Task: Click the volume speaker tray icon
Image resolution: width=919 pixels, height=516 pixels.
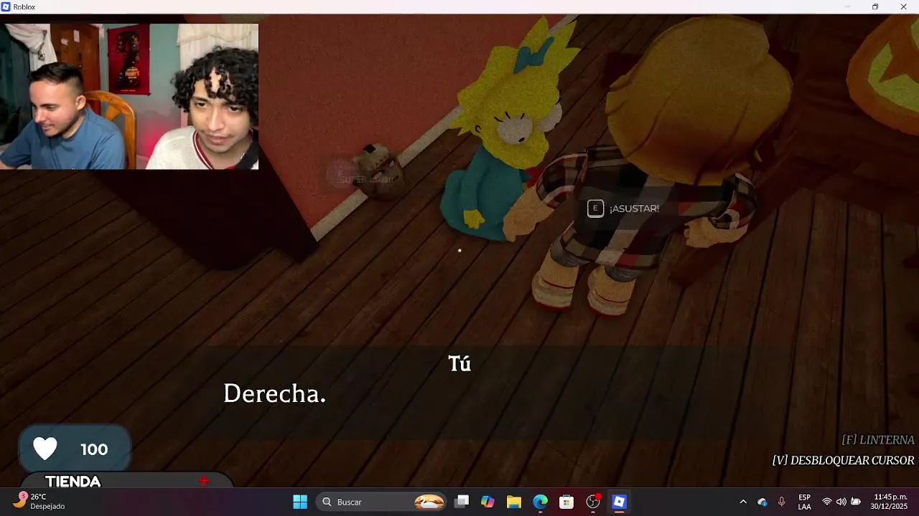Action: 841,502
